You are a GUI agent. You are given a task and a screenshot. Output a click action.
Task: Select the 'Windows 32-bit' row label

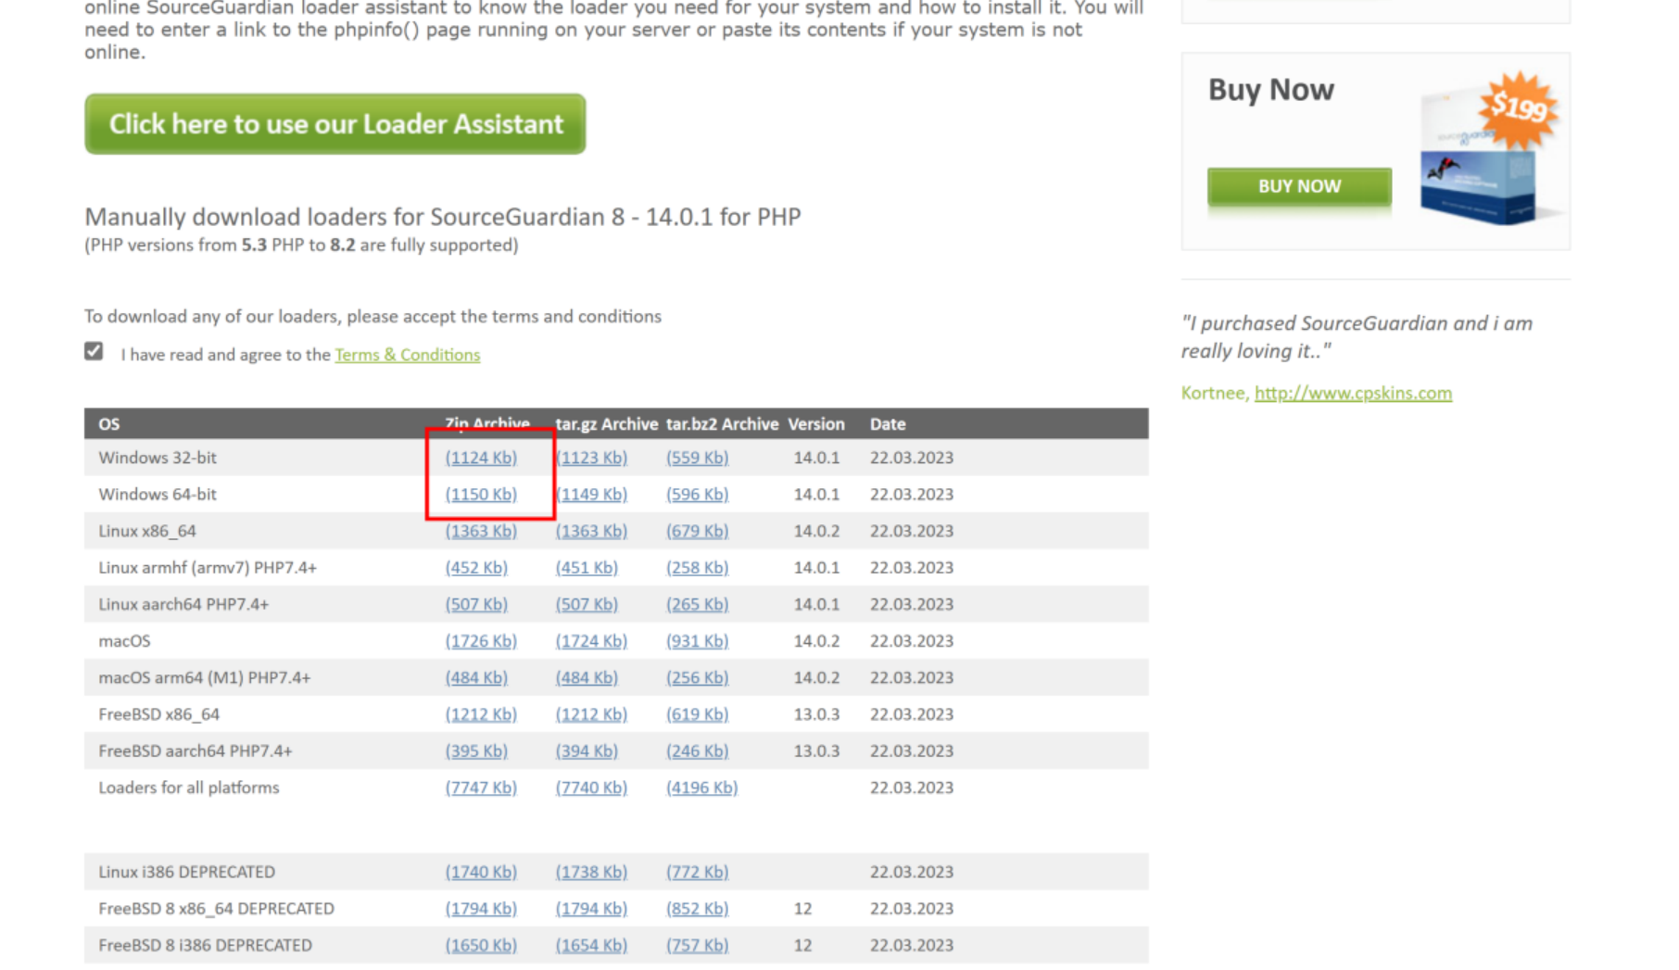click(x=158, y=458)
